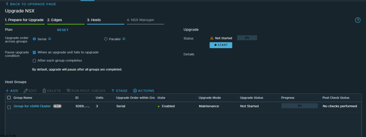Click the Parallel option info icon

click(124, 39)
